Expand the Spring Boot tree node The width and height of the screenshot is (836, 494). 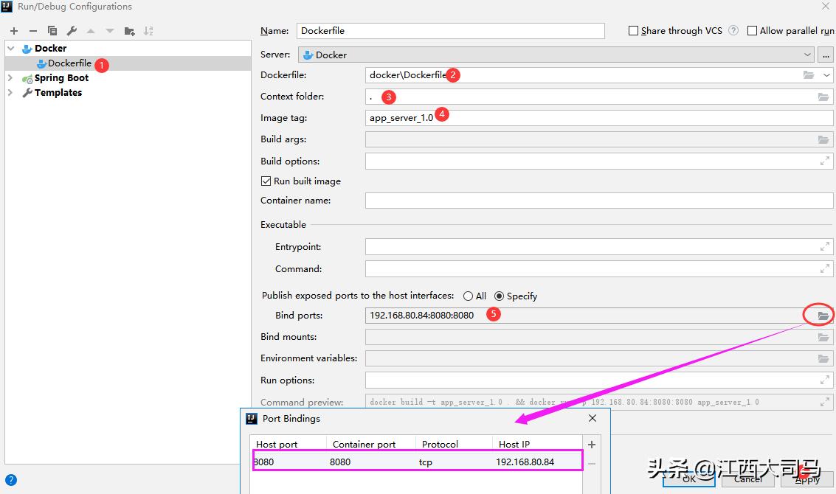pyautogui.click(x=10, y=78)
